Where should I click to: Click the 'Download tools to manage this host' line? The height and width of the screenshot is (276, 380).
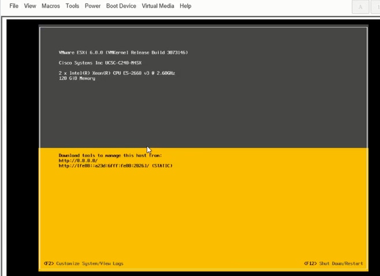coord(110,156)
